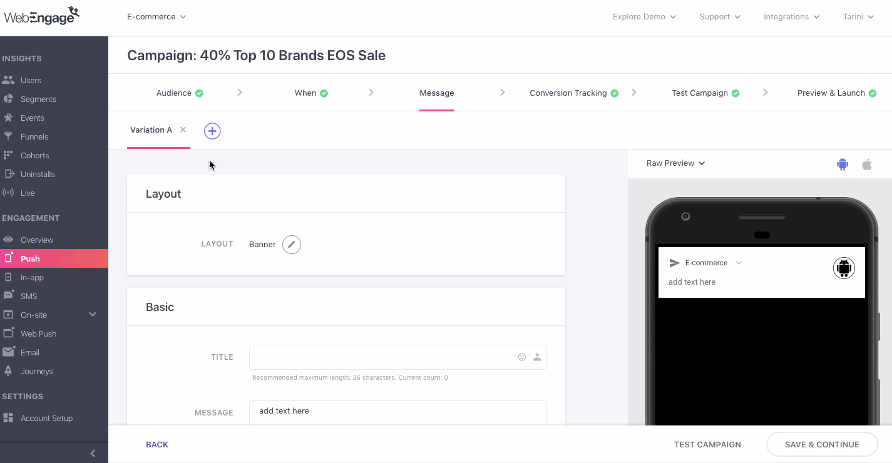
Task: Click SAVE & CONTINUE
Action: tap(822, 445)
